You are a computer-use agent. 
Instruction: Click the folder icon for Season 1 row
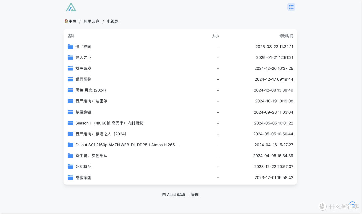coord(70,123)
